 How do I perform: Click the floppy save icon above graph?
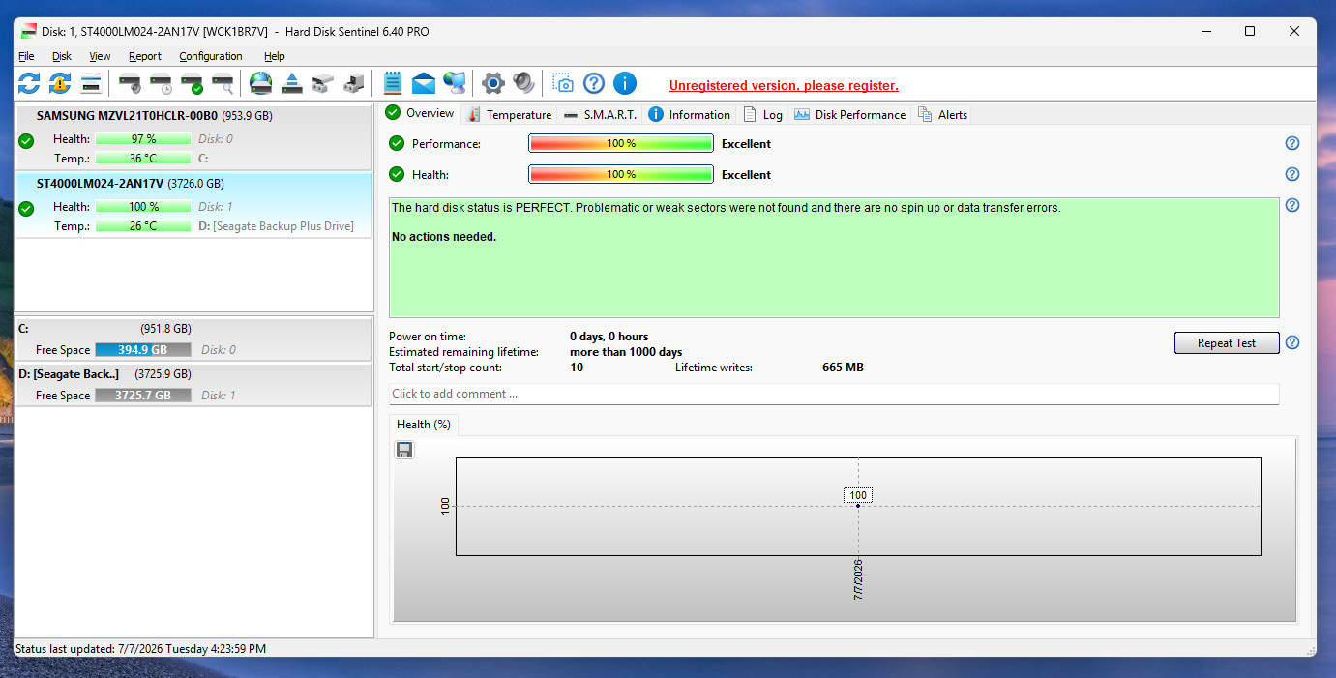click(404, 450)
